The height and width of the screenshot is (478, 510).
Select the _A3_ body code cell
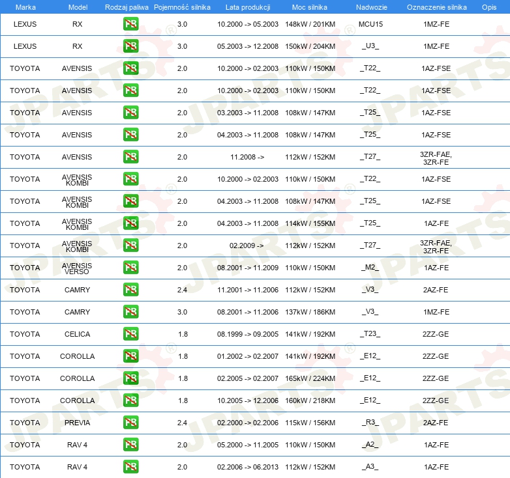click(x=370, y=467)
